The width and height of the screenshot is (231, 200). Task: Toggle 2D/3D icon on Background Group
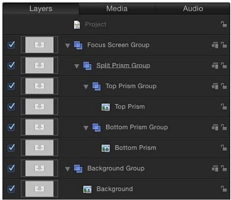[215, 168]
